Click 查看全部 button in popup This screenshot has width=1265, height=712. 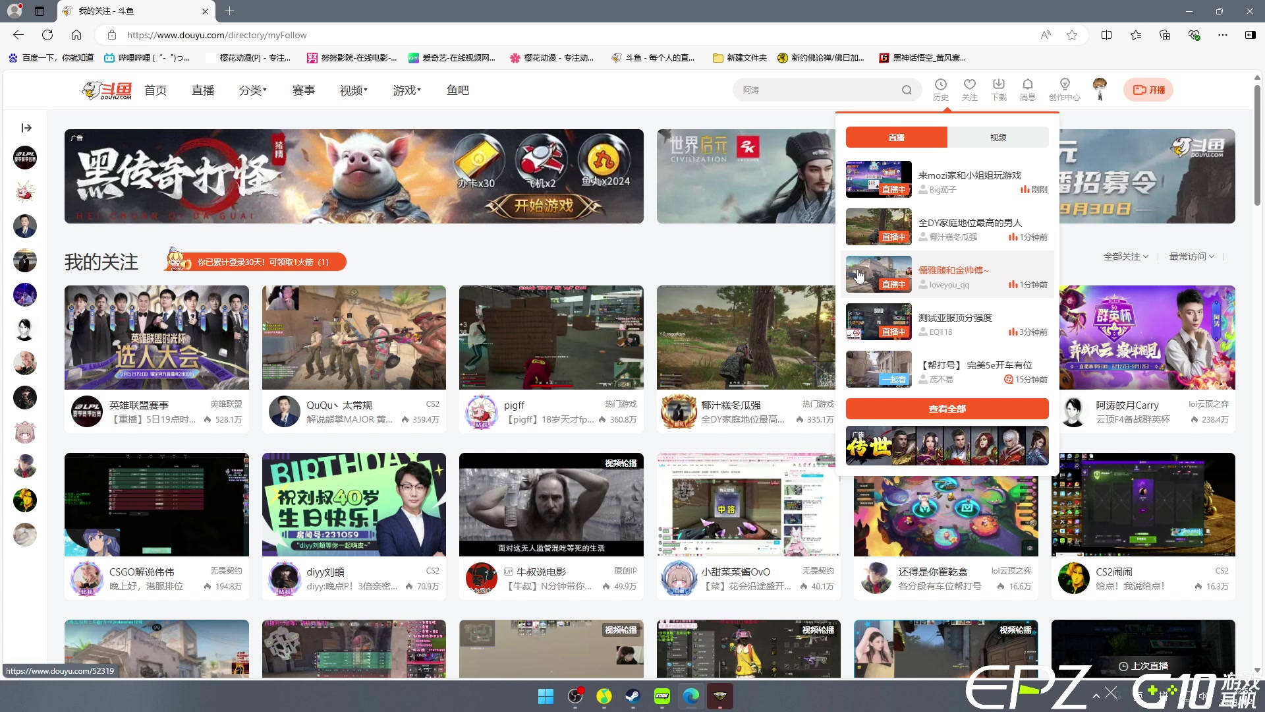point(947,409)
